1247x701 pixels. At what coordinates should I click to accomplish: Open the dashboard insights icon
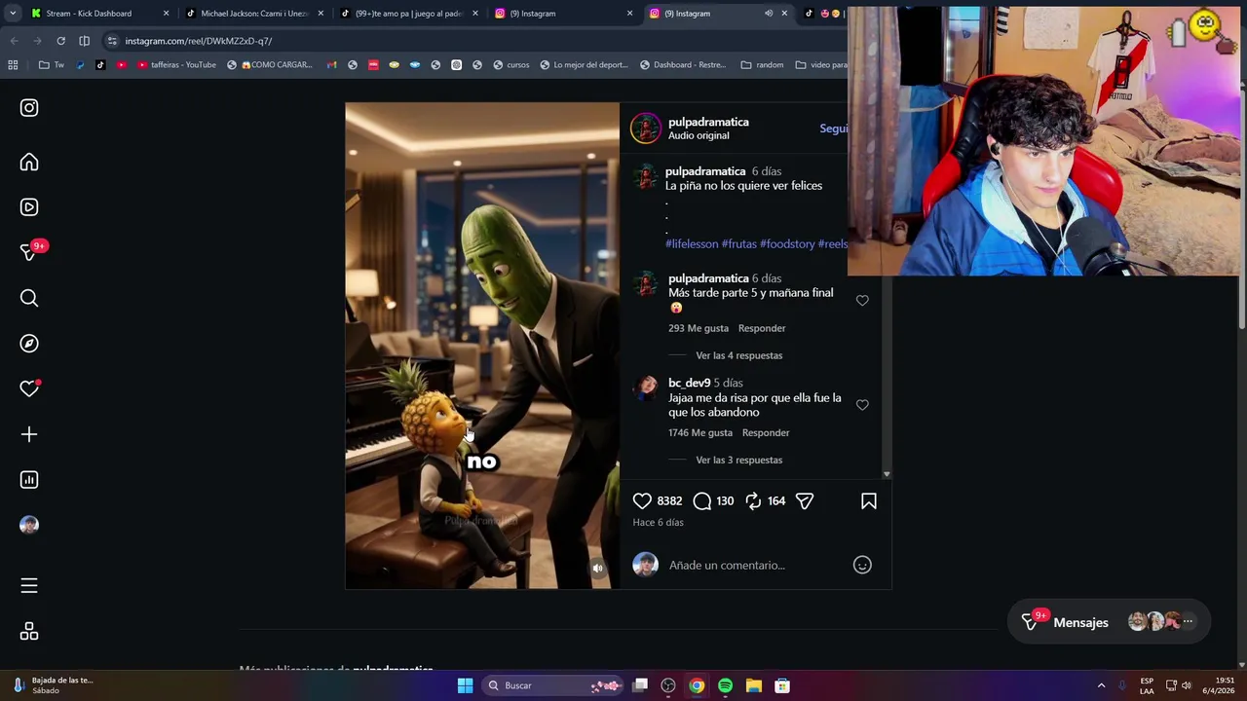pyautogui.click(x=29, y=479)
